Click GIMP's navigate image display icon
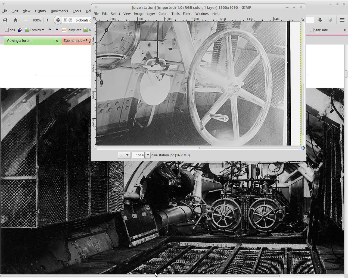The image size is (348, 278). [303, 148]
